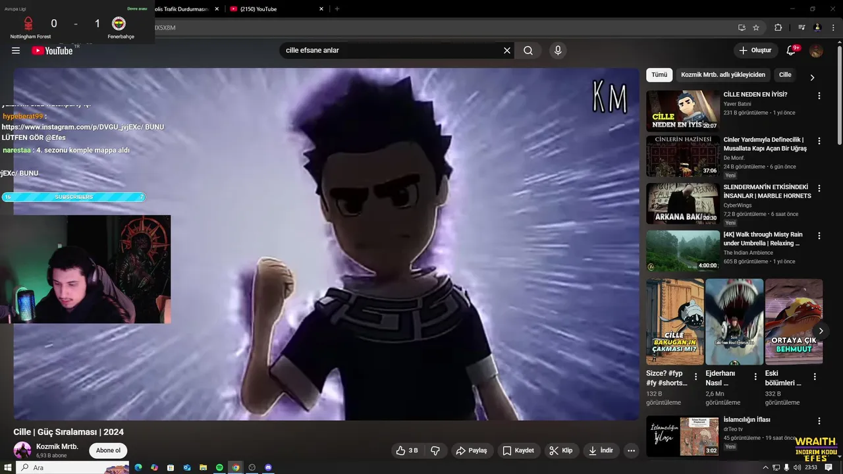The image size is (843, 474).
Task: Open Chrome extensions puzzle icon
Action: 778,28
